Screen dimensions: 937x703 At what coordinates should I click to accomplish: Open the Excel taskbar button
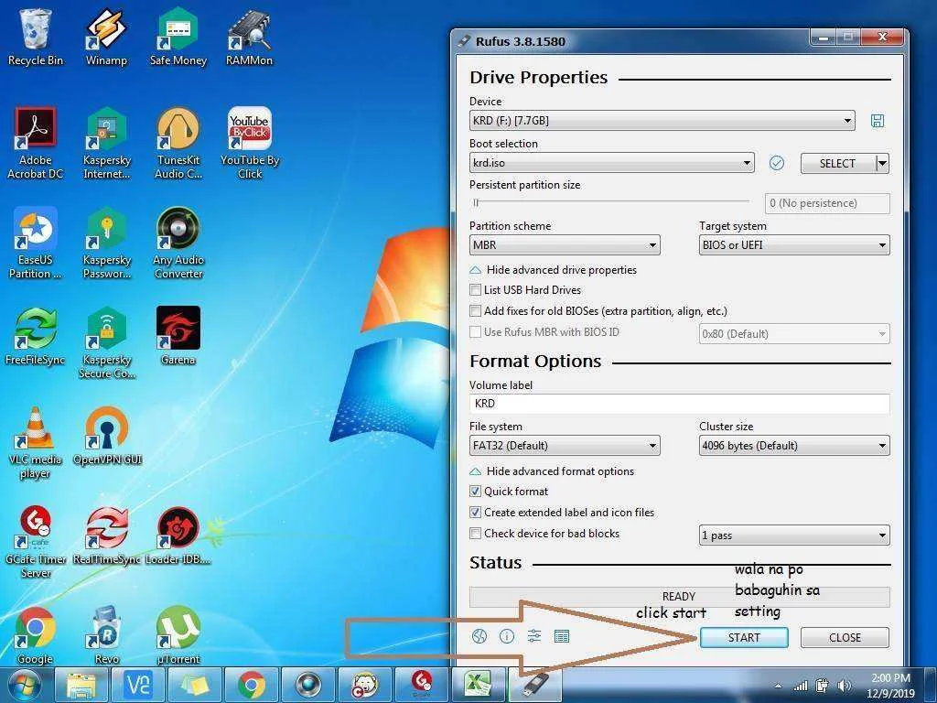click(478, 685)
